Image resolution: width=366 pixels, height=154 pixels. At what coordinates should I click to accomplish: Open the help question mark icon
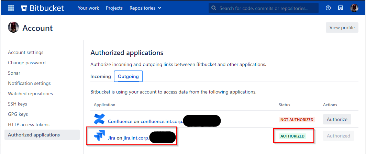(x=328, y=8)
